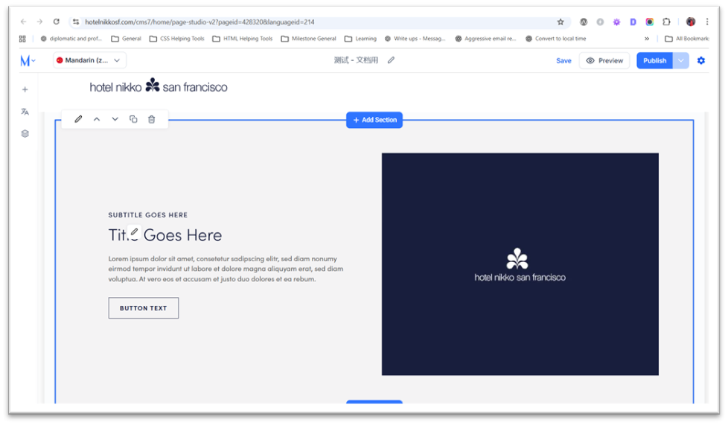
Task: Open page settings blue gear icon
Action: click(701, 60)
